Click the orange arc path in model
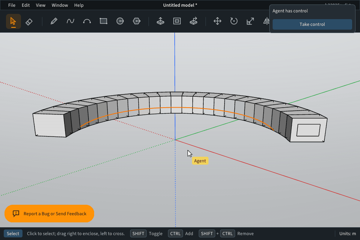Image resolution: width=360 pixels, height=240 pixels. click(176, 108)
